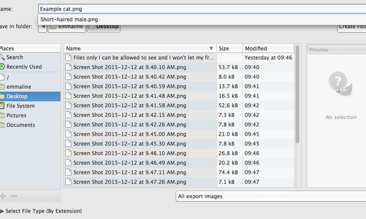Click the Search magnifier icon in Places
Screen dimensions: 366x219
coord(2,57)
